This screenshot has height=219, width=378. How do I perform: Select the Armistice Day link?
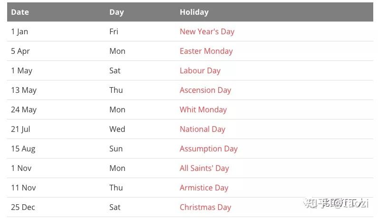204,188
